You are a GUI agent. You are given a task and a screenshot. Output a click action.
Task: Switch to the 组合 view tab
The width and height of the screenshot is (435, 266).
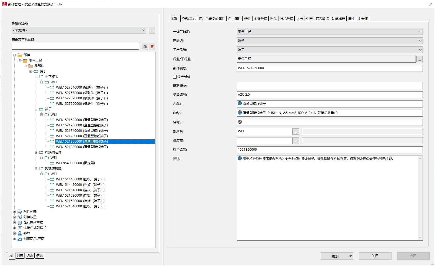[x=30, y=256]
